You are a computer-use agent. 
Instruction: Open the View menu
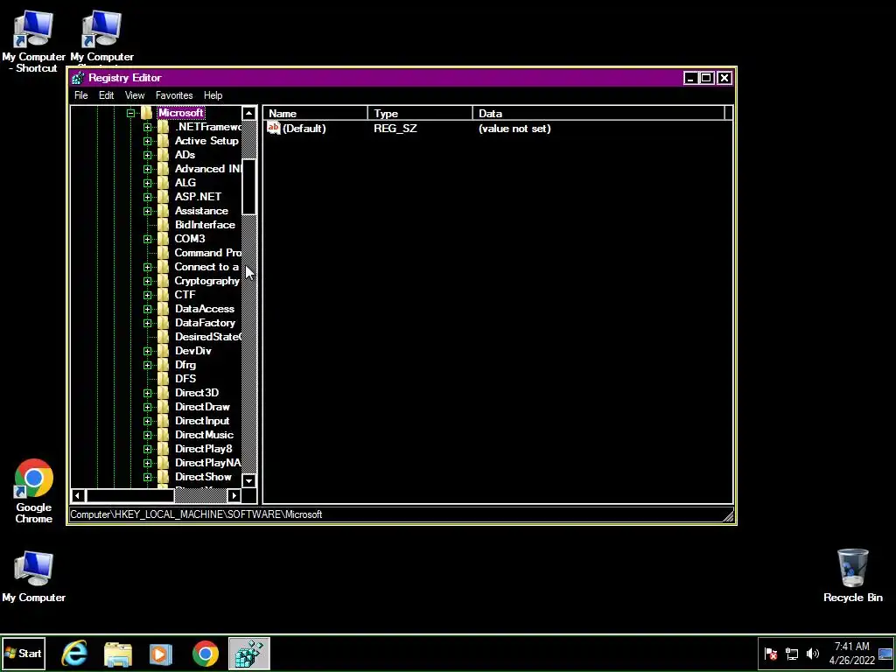click(135, 95)
